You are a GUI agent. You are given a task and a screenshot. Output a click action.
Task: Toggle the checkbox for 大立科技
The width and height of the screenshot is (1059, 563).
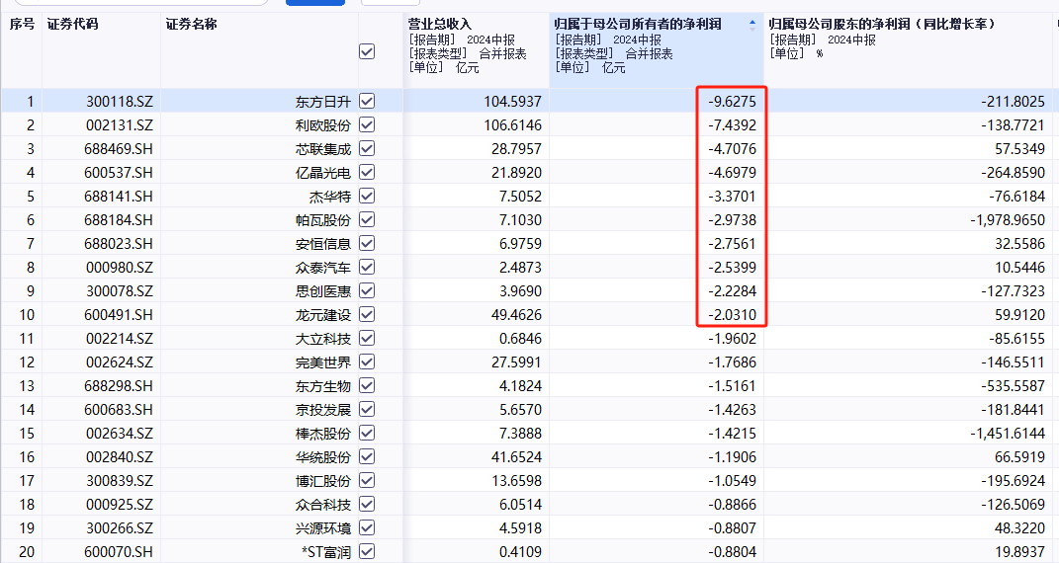[x=367, y=338]
